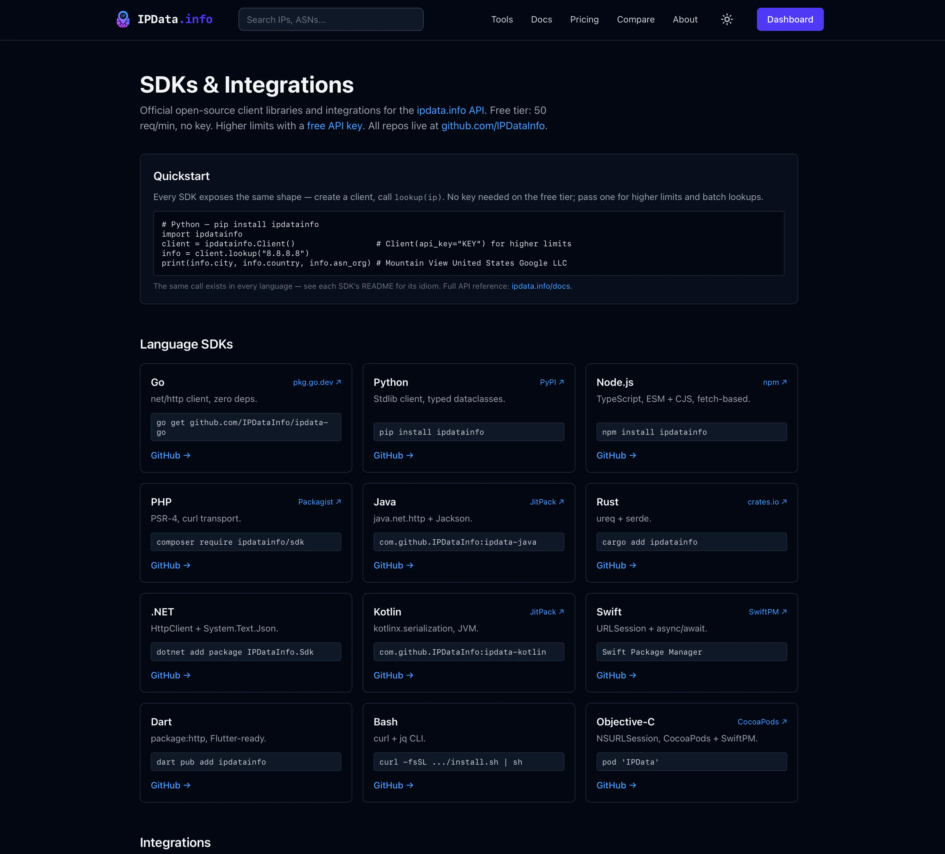Click 'dotnet add package IPDataInfo.Sdk' command
The image size is (945, 854).
(x=246, y=652)
